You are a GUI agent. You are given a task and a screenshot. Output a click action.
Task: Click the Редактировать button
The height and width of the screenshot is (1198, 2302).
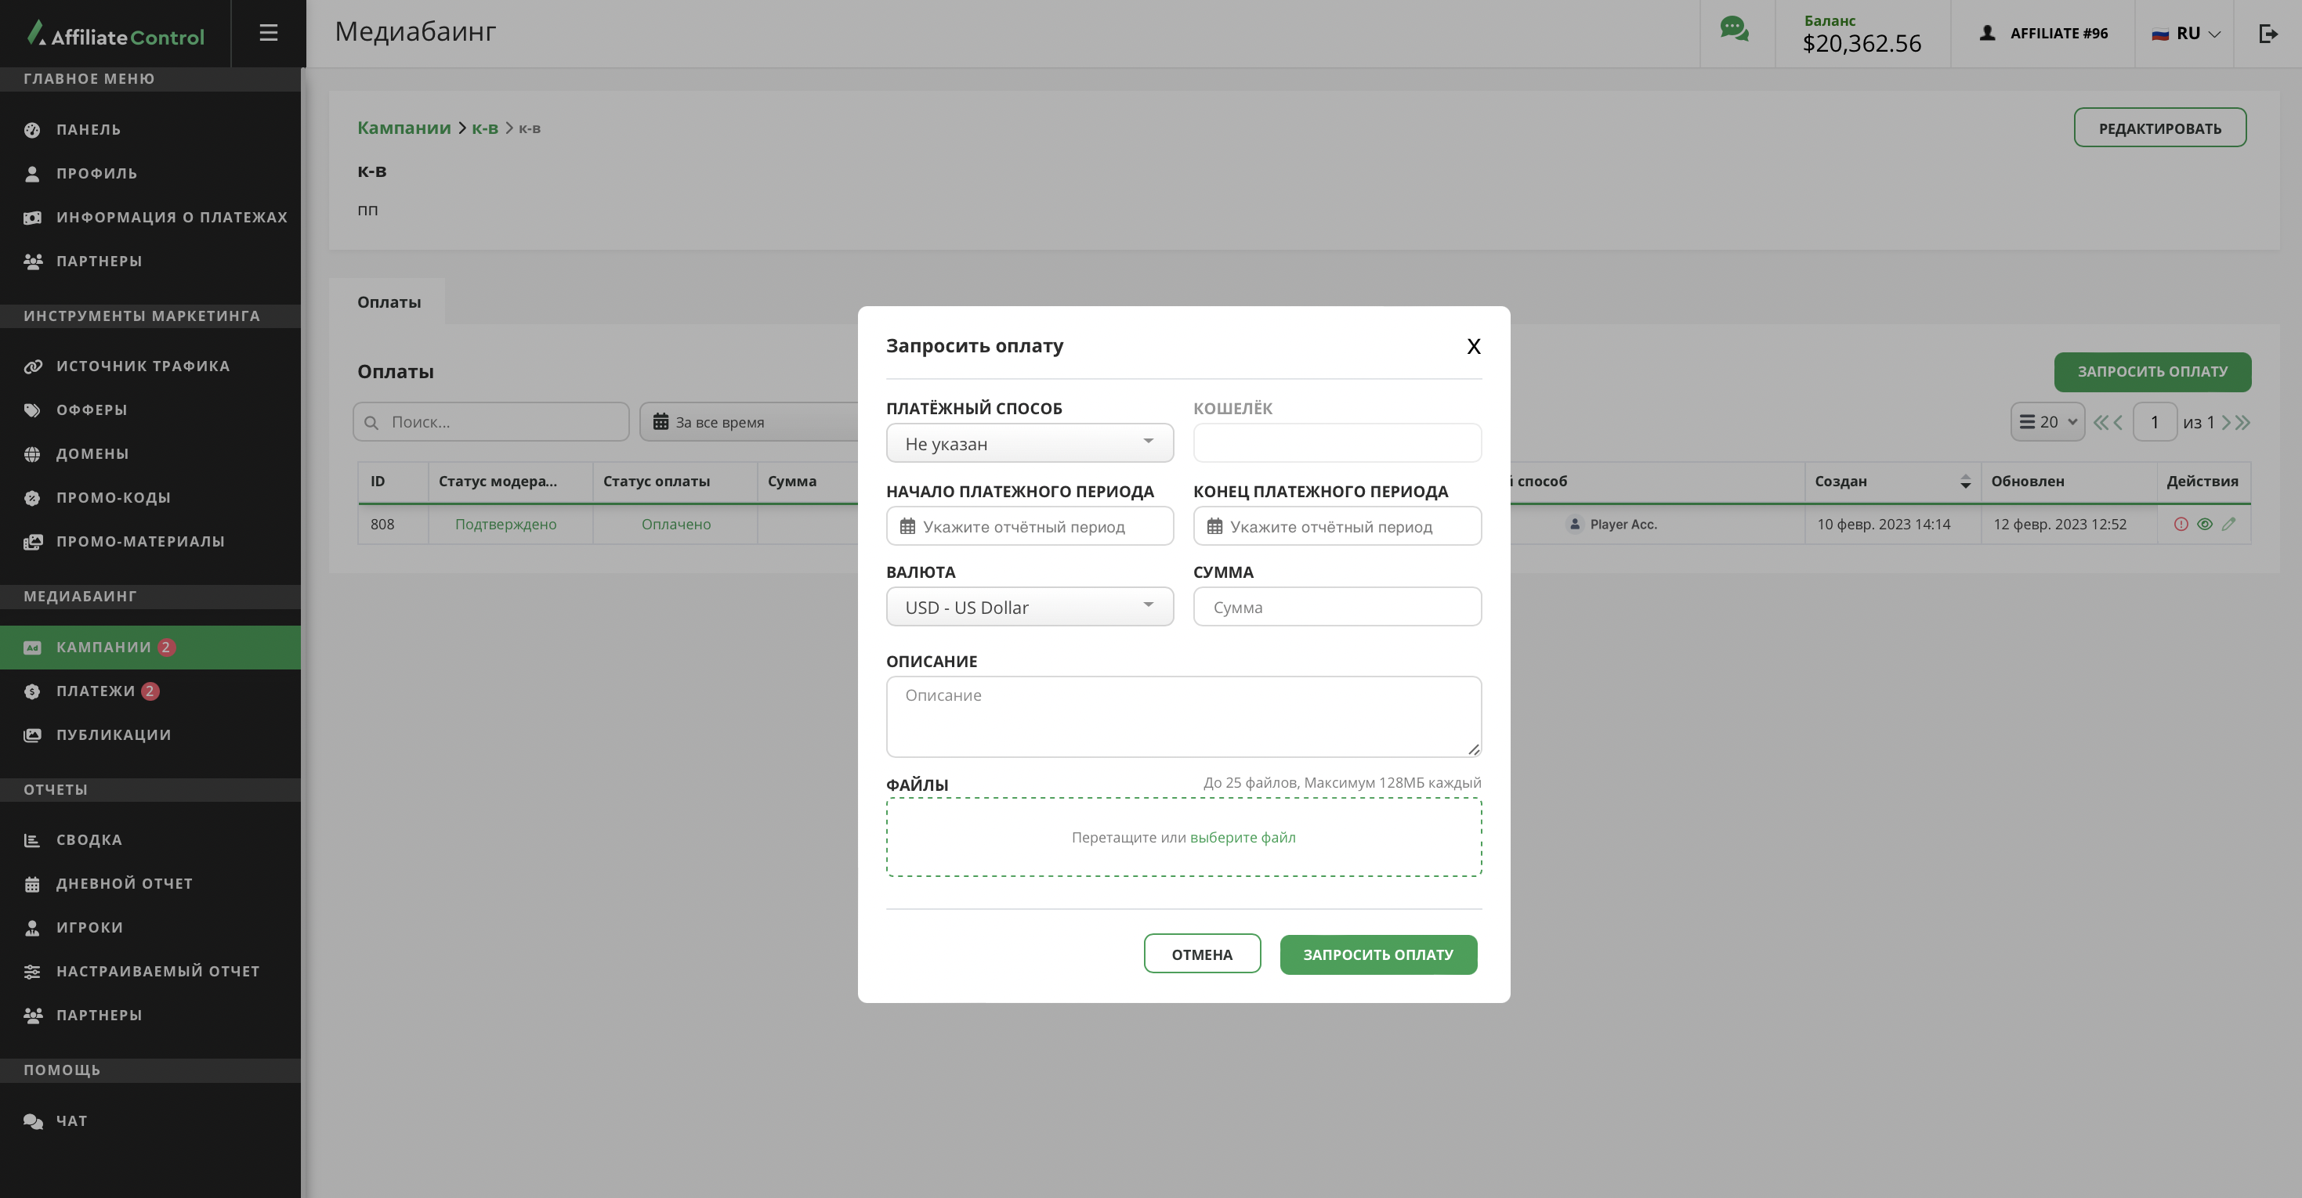tap(2159, 128)
